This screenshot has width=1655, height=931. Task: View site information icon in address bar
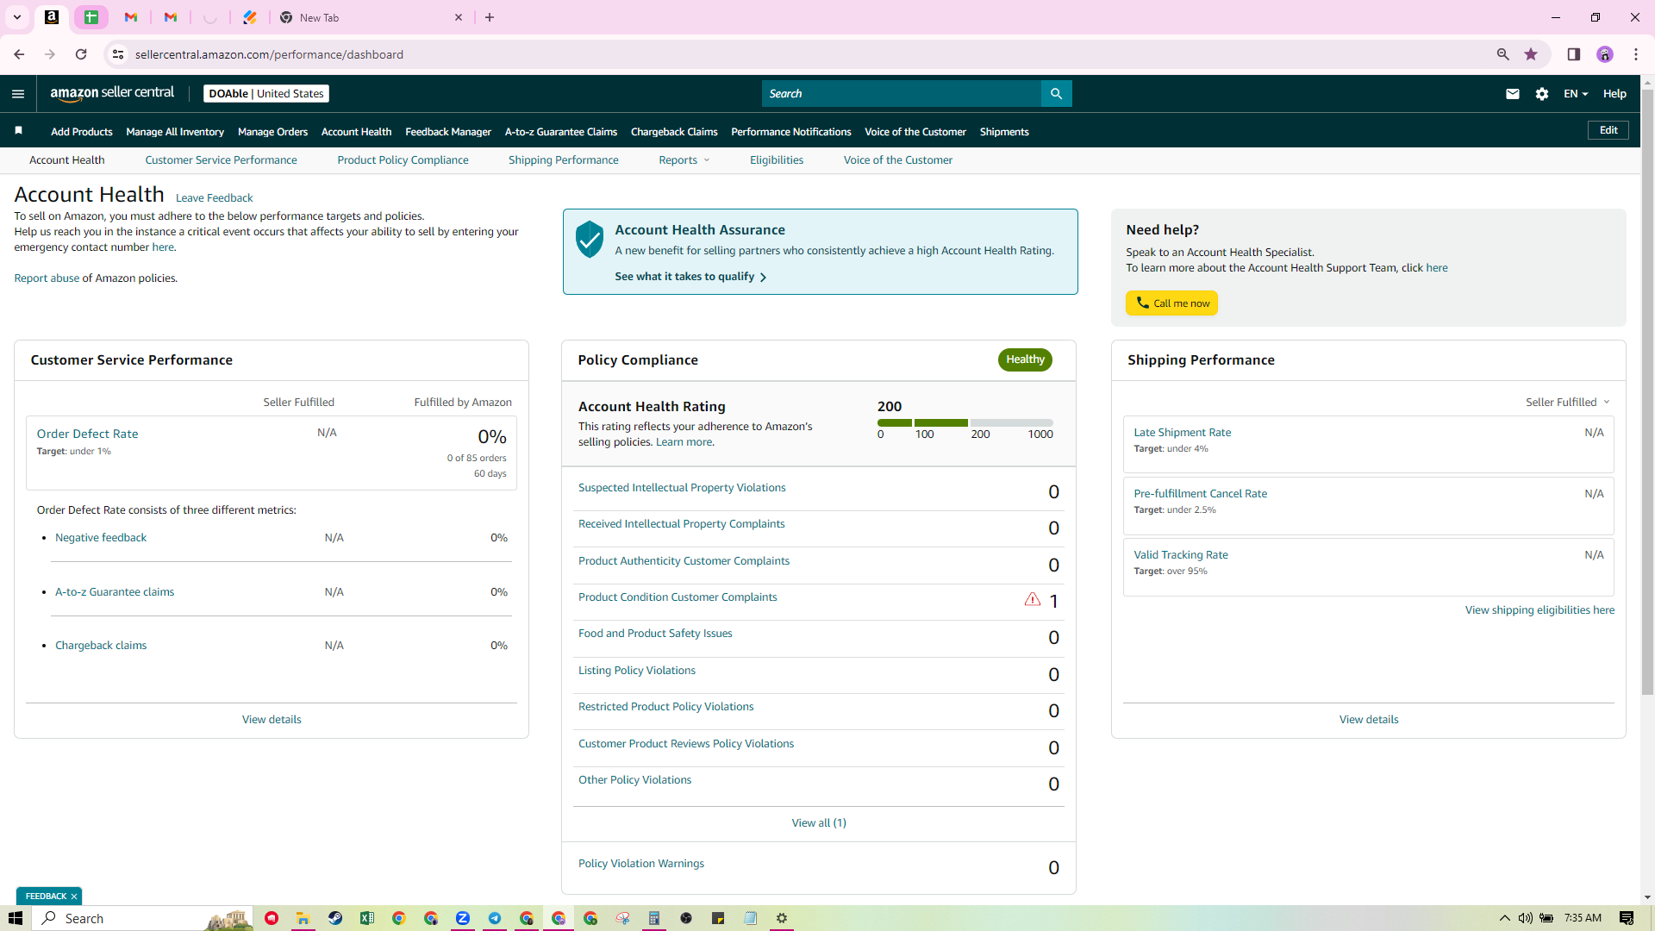click(118, 54)
